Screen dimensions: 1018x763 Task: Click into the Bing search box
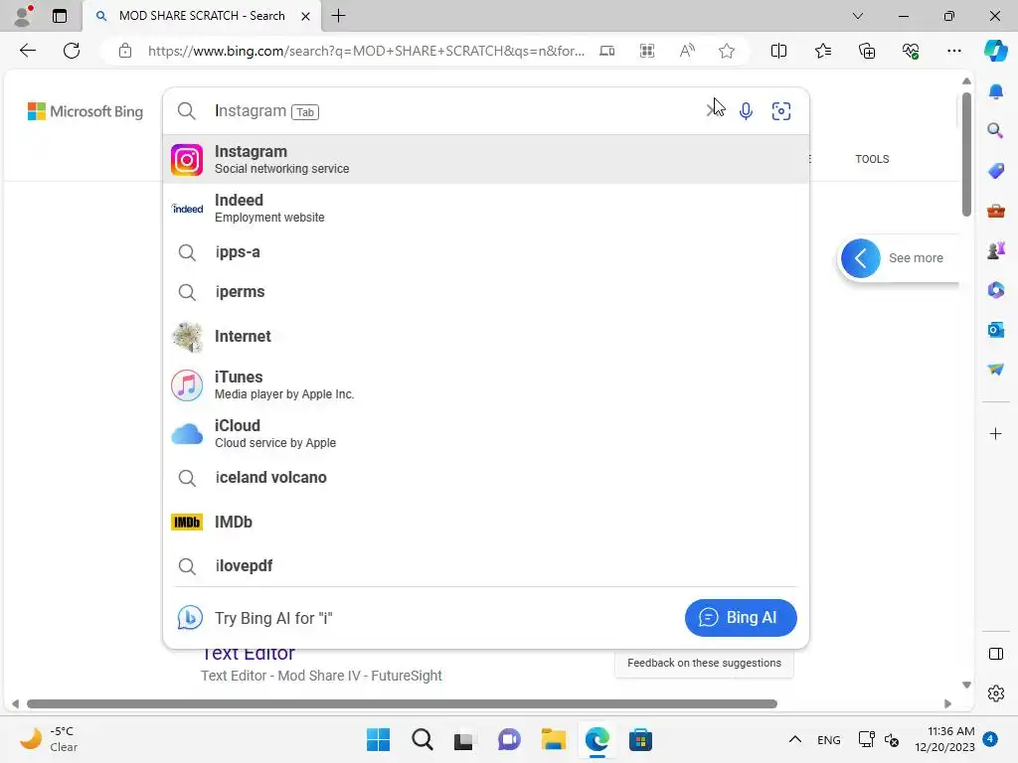454,111
